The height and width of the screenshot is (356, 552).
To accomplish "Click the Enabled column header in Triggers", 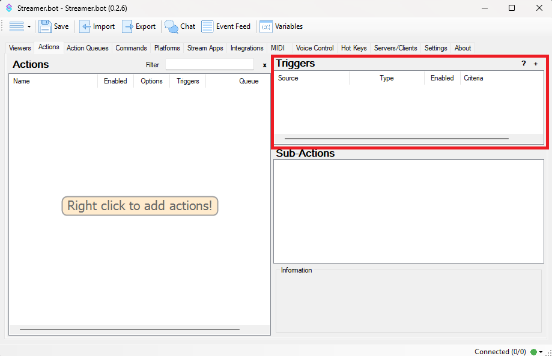I will click(x=442, y=78).
